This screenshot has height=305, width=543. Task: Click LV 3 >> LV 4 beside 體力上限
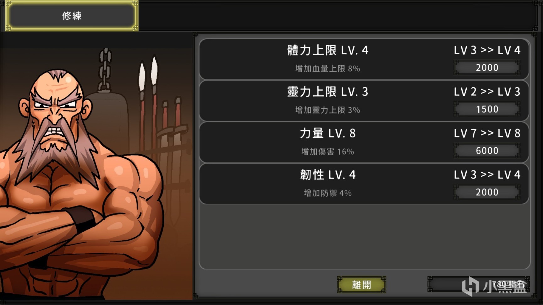(x=487, y=50)
